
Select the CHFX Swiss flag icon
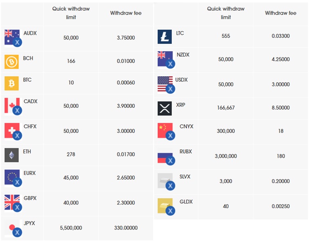[x=13, y=132]
